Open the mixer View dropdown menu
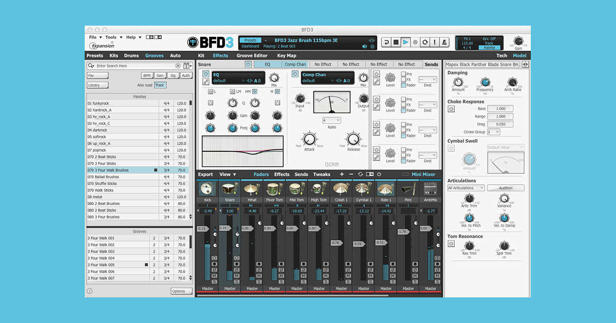The height and width of the screenshot is (323, 616). (228, 174)
